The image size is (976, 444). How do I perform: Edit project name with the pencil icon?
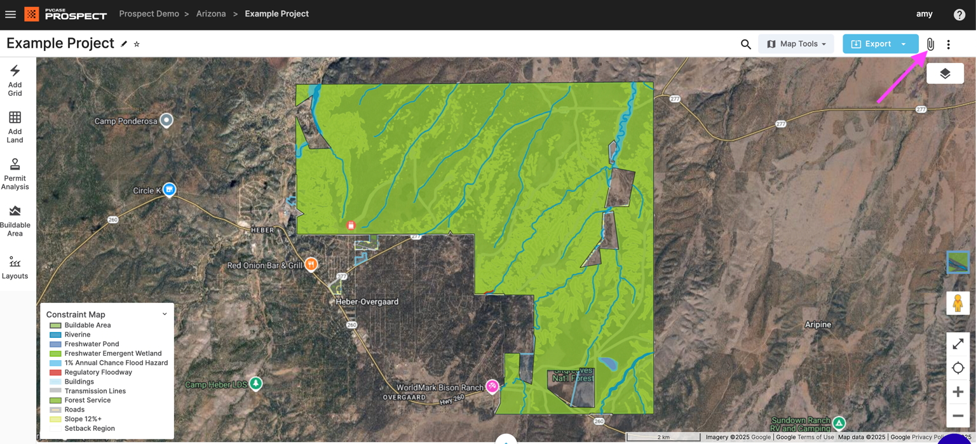pos(124,44)
